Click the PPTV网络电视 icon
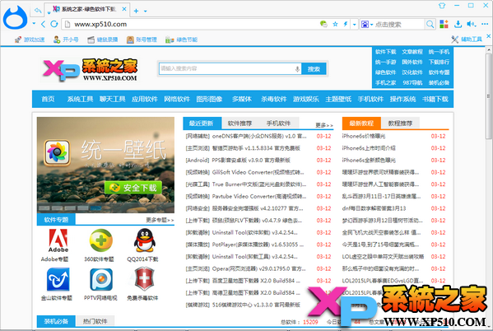Image resolution: width=493 pixels, height=331 pixels. 100,280
